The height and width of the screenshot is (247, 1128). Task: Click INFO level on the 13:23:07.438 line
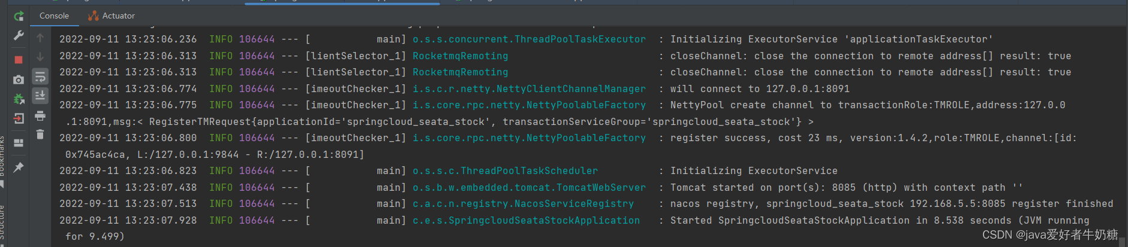(220, 188)
